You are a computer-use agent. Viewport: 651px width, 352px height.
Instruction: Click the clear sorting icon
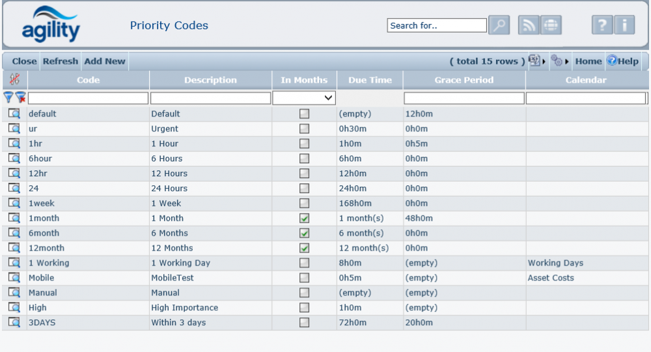(14, 80)
